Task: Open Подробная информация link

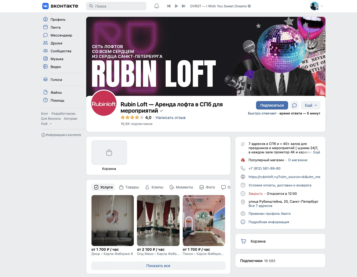Action: coord(269,222)
